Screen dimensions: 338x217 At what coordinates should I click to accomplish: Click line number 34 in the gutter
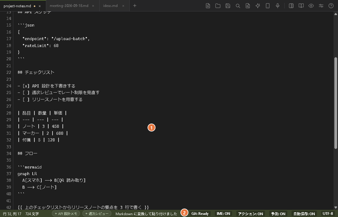(x=9, y=153)
